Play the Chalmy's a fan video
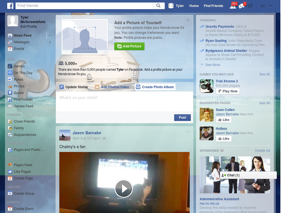The height and width of the screenshot is (213, 284). click(x=124, y=189)
